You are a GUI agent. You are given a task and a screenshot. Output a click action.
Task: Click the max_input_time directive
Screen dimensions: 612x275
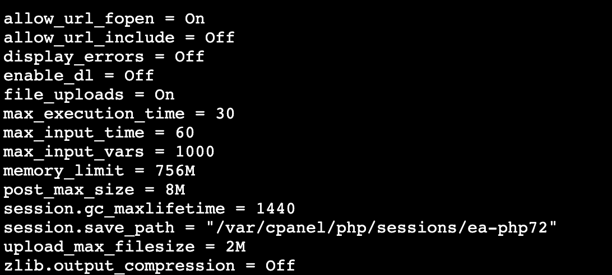coord(73,132)
